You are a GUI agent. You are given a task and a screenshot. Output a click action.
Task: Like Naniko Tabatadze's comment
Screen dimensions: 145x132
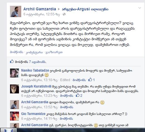point(79,80)
